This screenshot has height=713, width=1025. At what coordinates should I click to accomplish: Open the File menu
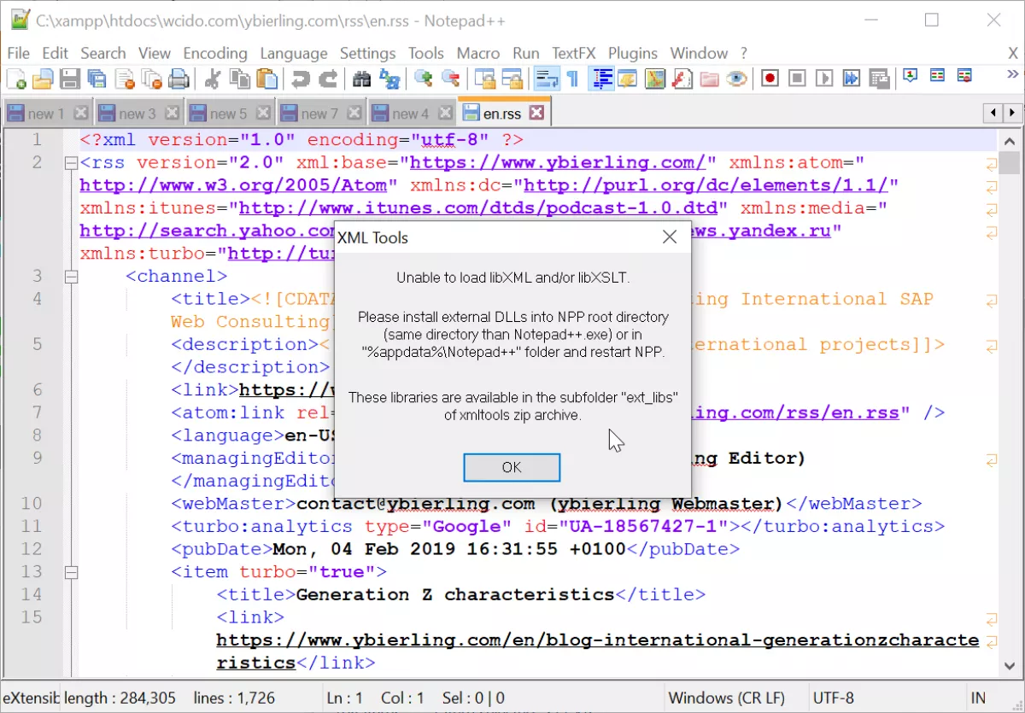[x=18, y=53]
